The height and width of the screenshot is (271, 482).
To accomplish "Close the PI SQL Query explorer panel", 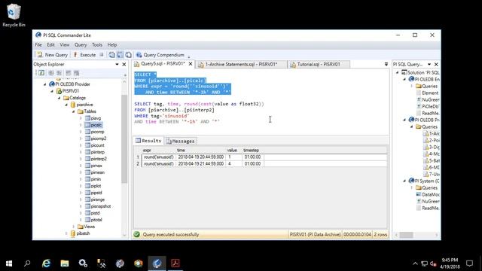I will 436,64.
